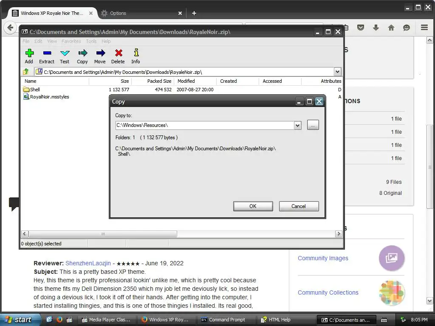435x326 pixels.
Task: Click the Delete toolbar icon
Action: [x=118, y=56]
